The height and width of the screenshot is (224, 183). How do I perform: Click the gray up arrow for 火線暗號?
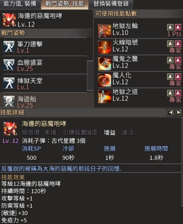(170, 44)
